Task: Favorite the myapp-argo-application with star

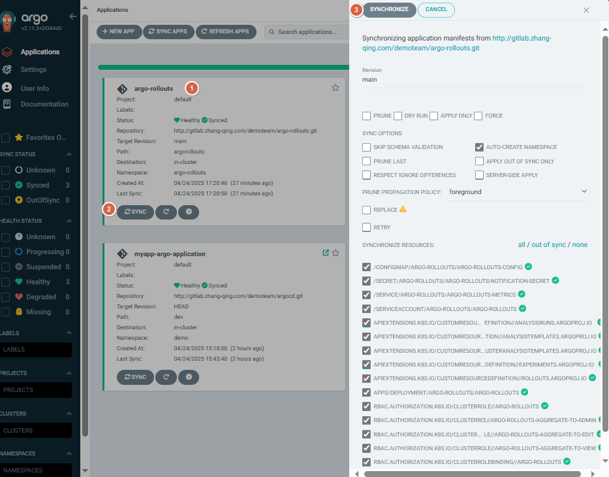Action: pyautogui.click(x=336, y=253)
